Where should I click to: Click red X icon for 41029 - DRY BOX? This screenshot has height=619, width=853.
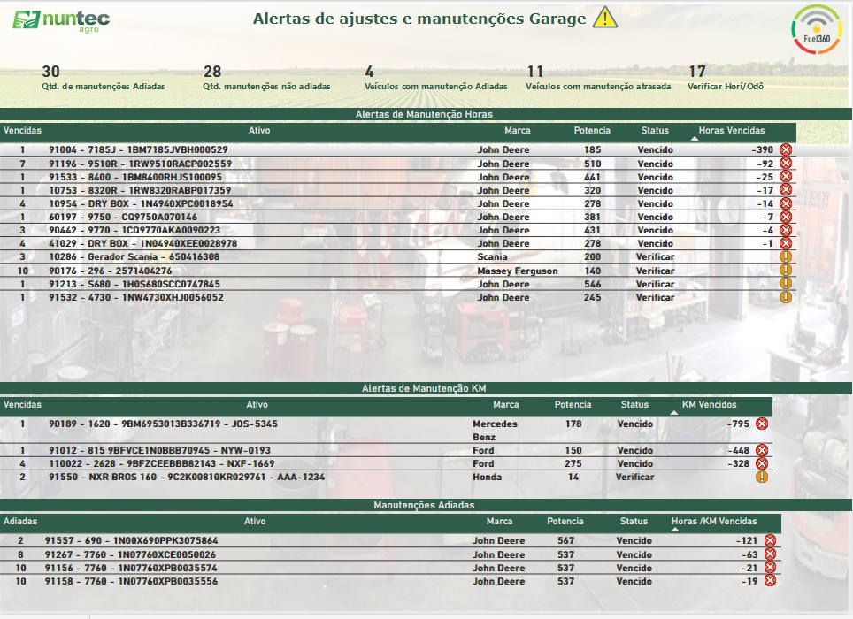click(x=786, y=243)
